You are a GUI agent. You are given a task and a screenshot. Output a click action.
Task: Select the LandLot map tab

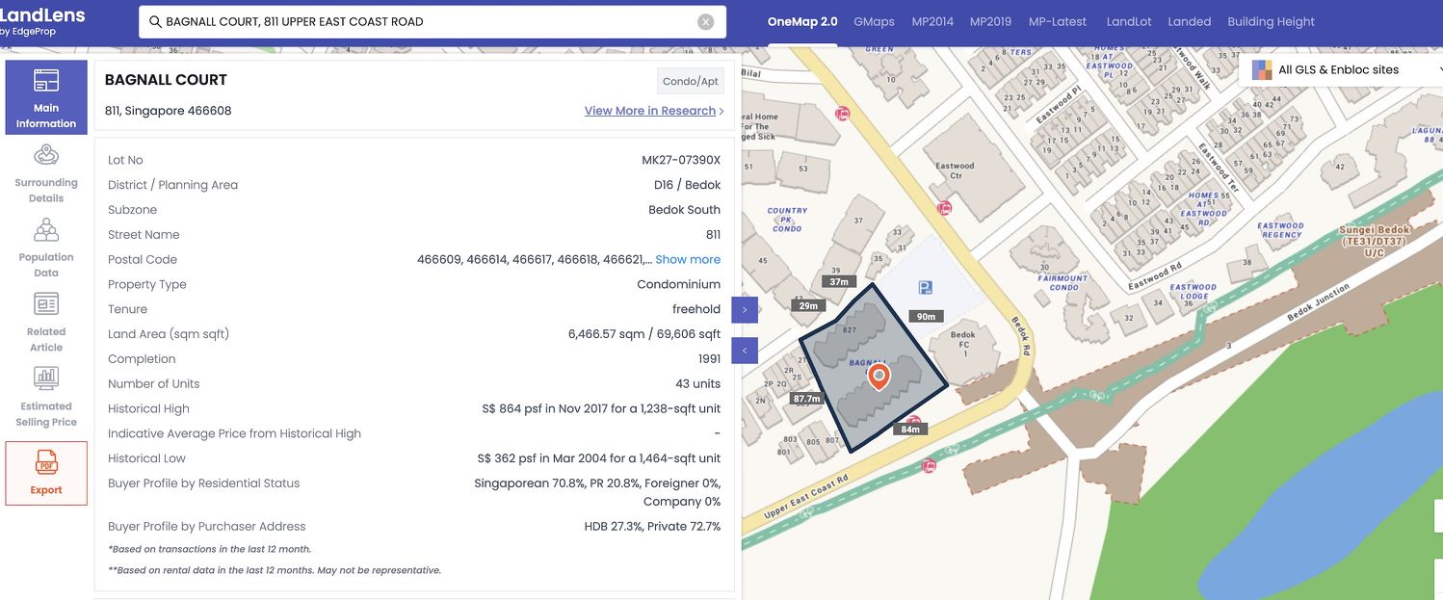pyautogui.click(x=1129, y=22)
